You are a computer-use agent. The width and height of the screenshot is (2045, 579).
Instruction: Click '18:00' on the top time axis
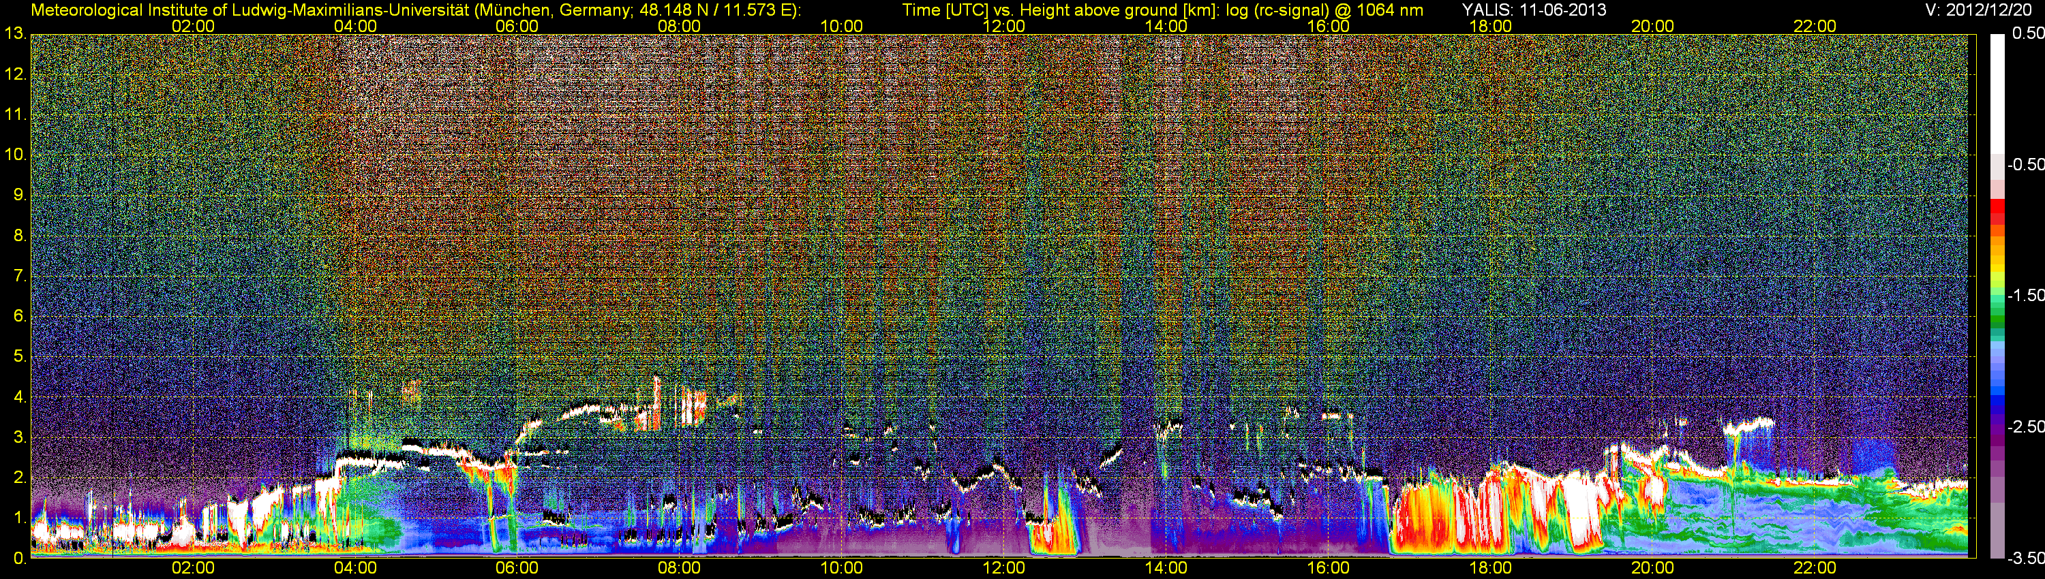1490,26
